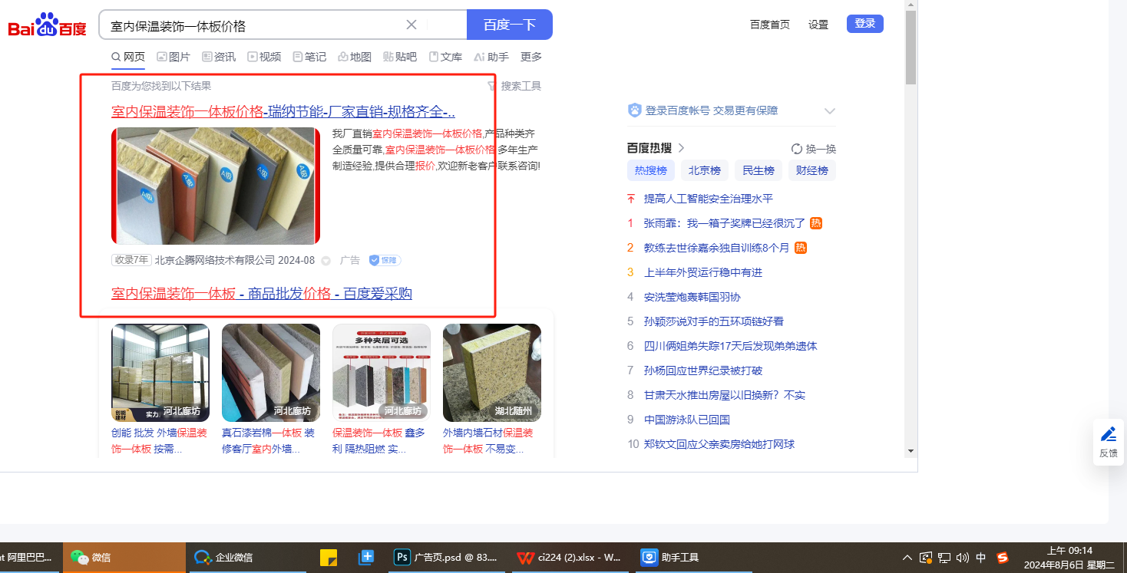Switch to Photoshop 广告页.psd in taskbar
Screen dimensions: 1127x573
click(445, 558)
